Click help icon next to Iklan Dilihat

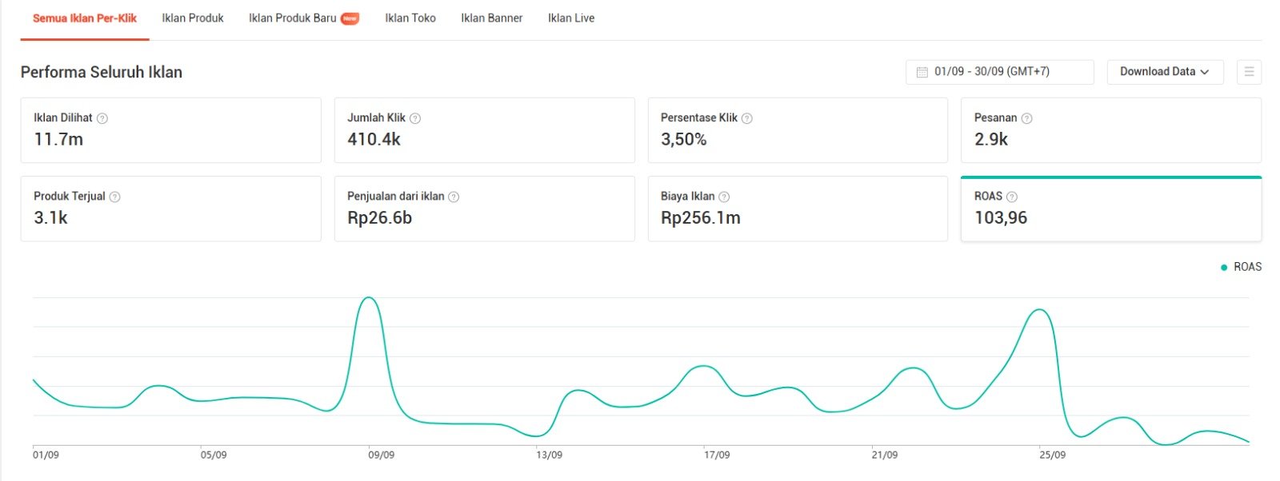pyautogui.click(x=102, y=118)
